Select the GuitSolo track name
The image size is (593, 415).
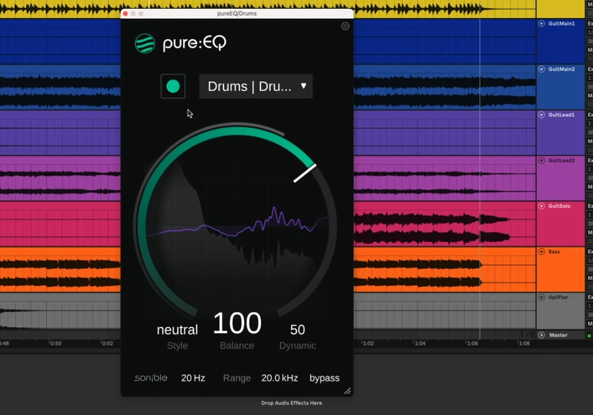coord(559,206)
